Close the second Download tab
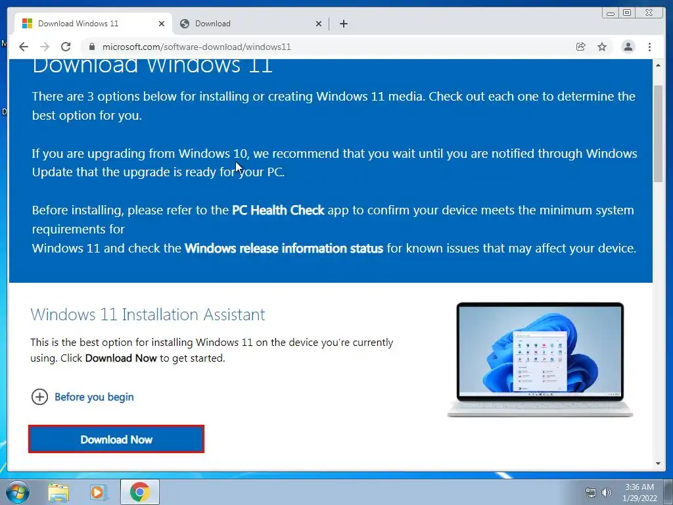The width and height of the screenshot is (673, 505). (319, 24)
